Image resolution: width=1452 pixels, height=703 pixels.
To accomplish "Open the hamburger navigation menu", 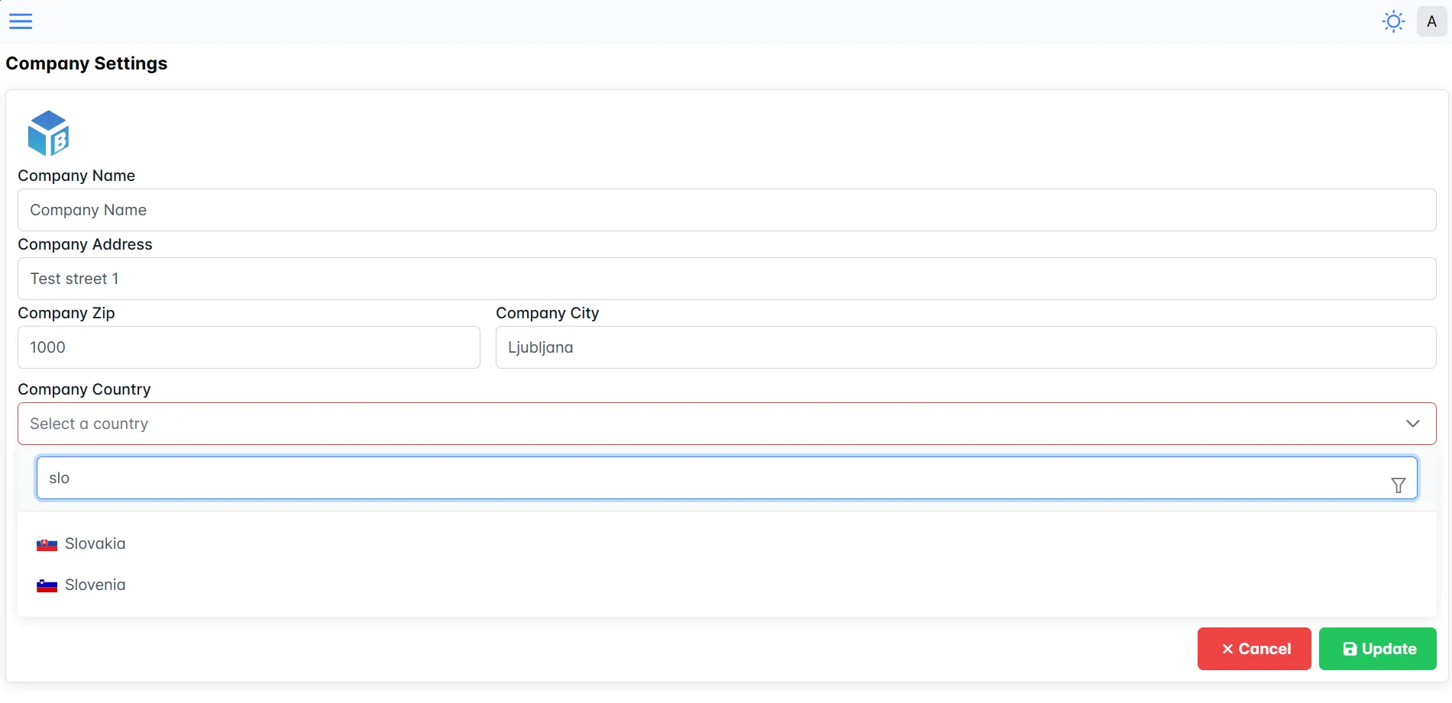I will coord(21,21).
